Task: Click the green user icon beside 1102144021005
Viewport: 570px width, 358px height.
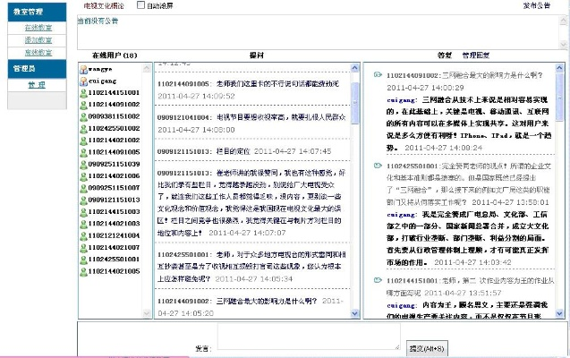Action: 83,272
